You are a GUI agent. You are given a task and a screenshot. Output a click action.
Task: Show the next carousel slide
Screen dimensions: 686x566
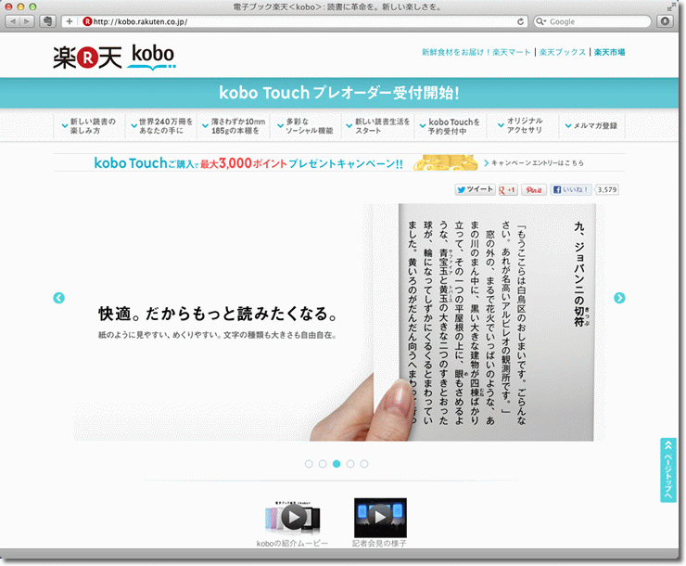(619, 298)
